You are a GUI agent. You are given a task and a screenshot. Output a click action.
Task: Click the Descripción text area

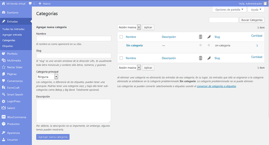[74, 111]
